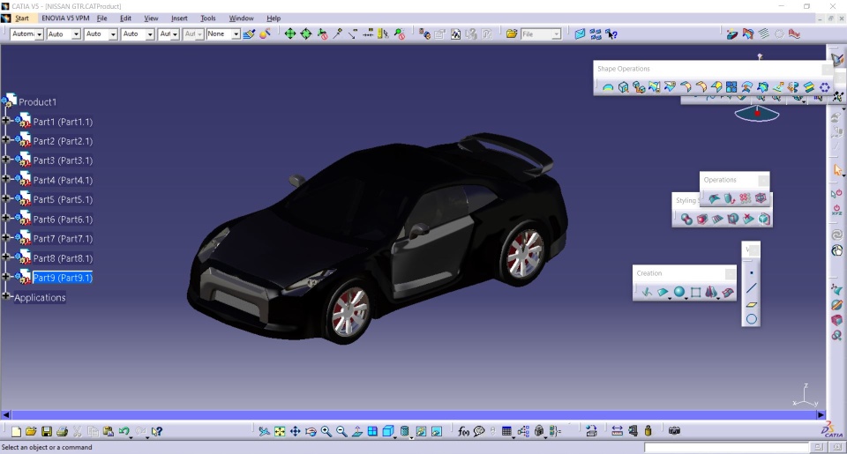847x454 pixels.
Task: Open the second Auto dropdown in graphic properties
Action: (x=113, y=34)
